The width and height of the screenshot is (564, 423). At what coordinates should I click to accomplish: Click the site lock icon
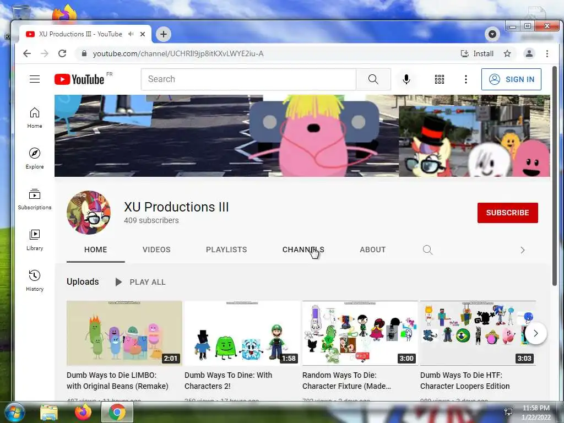pos(84,53)
